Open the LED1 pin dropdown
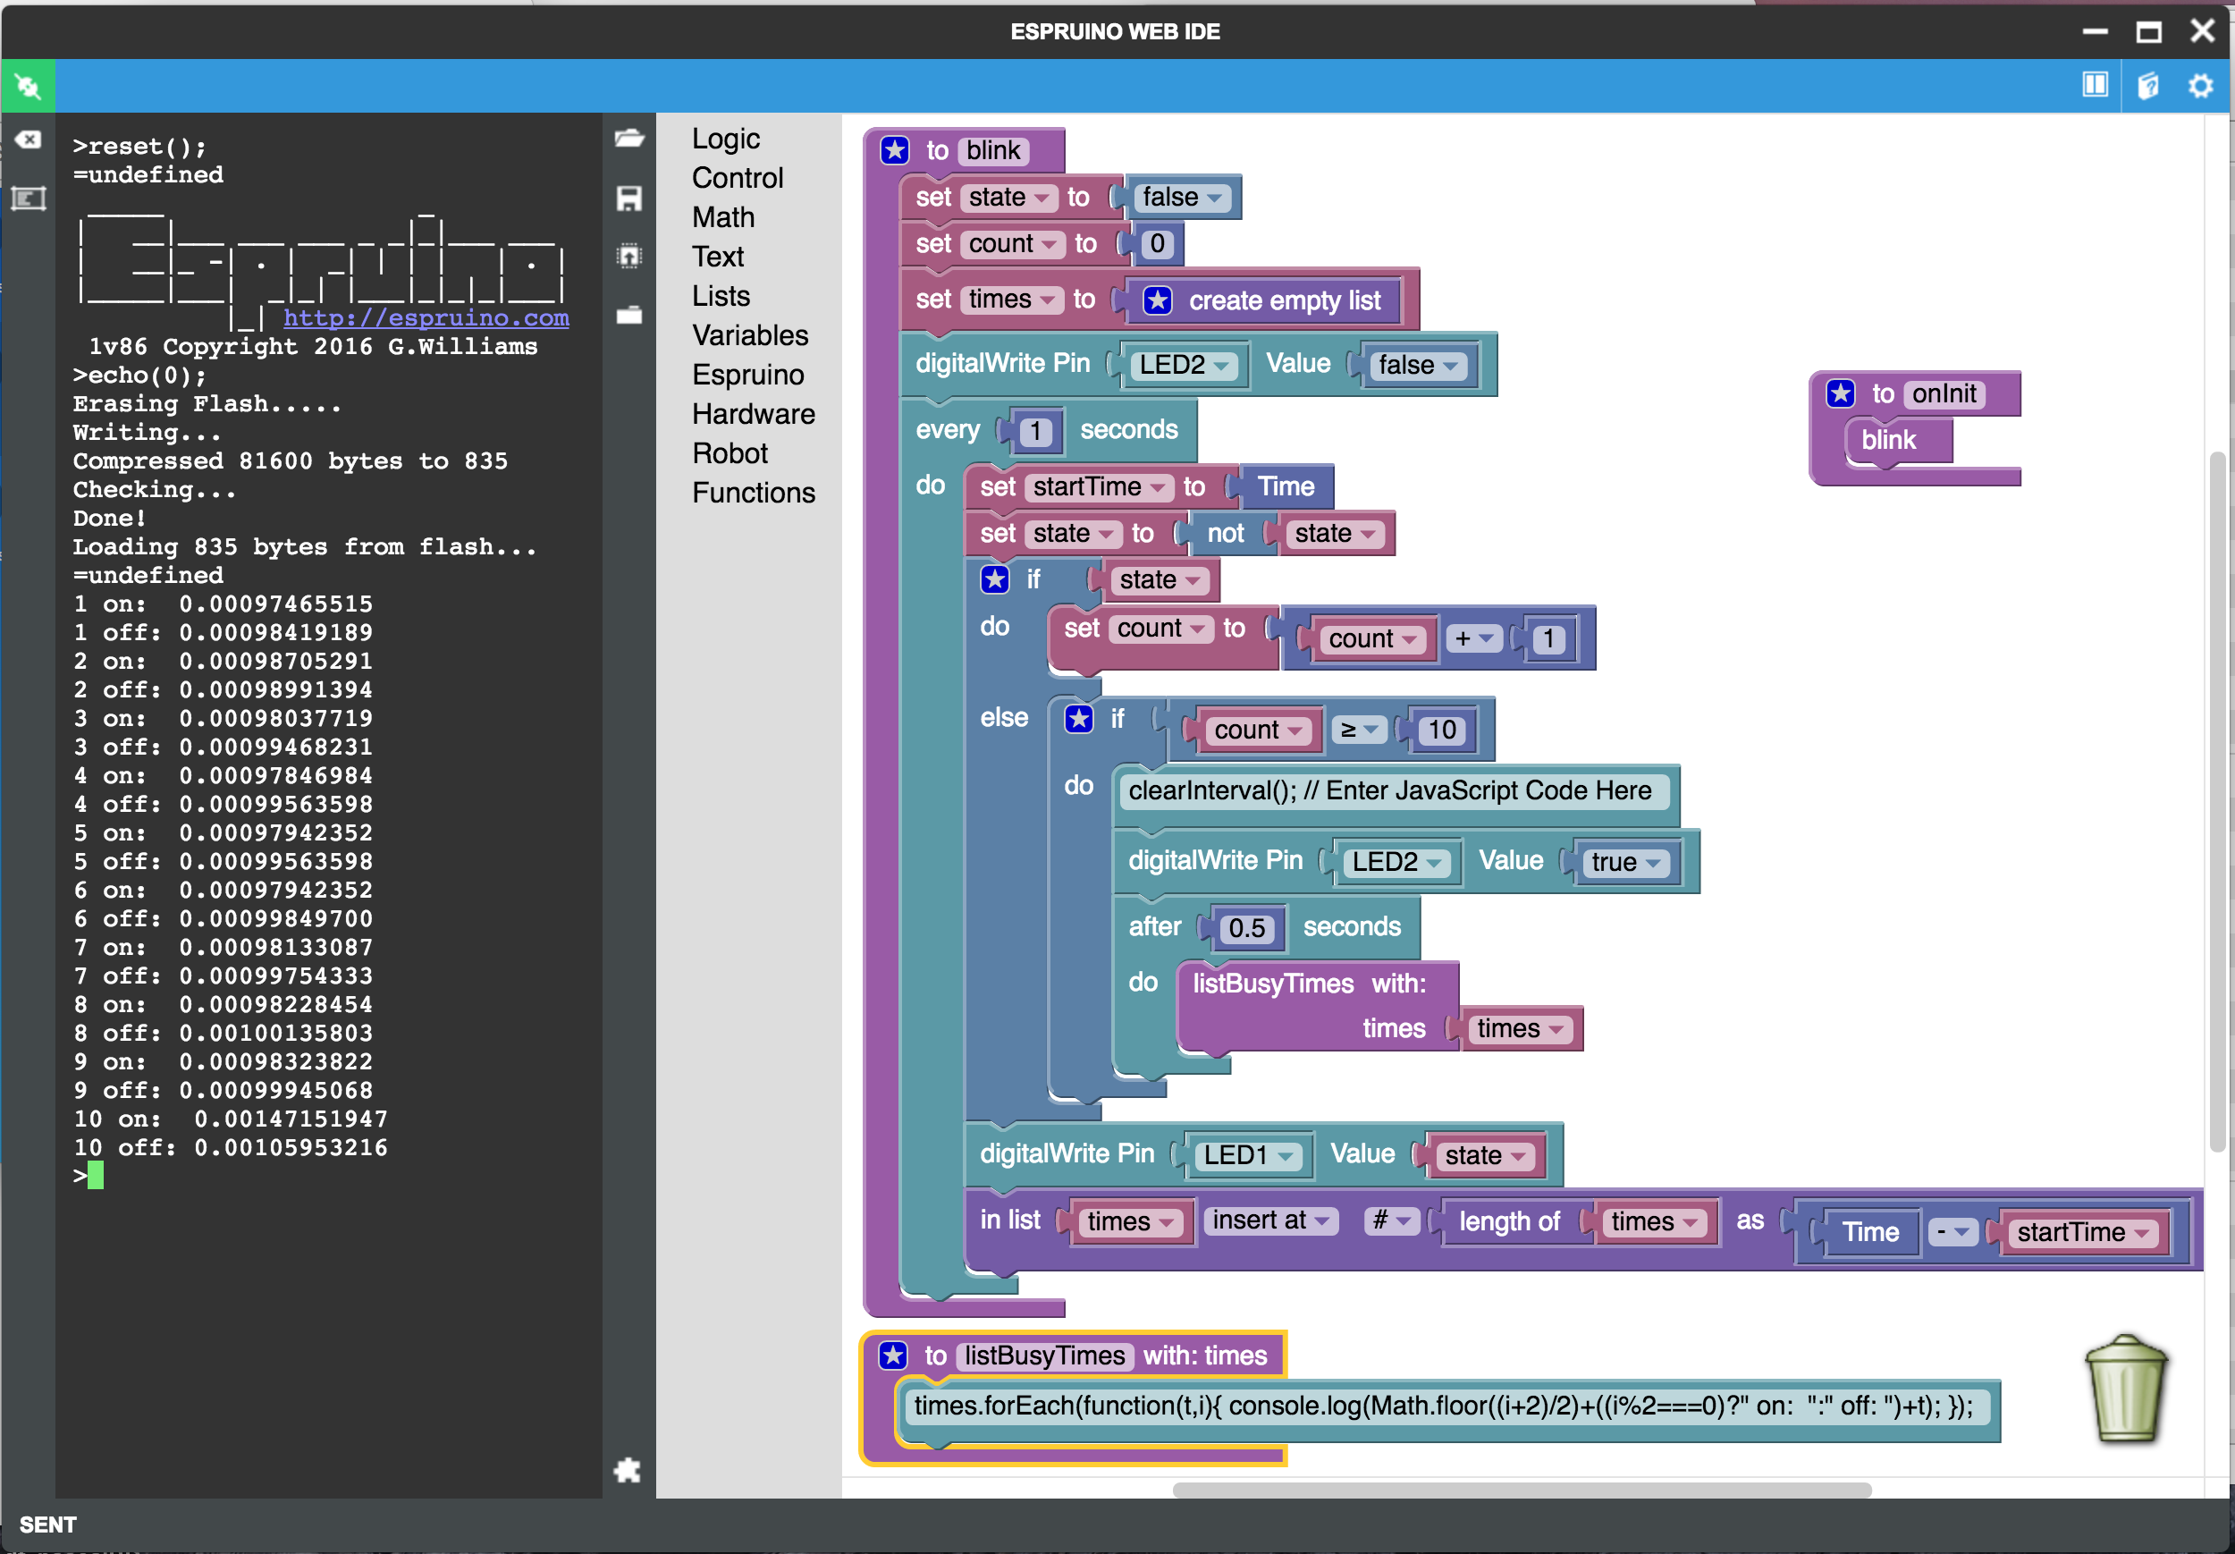 click(1249, 1156)
